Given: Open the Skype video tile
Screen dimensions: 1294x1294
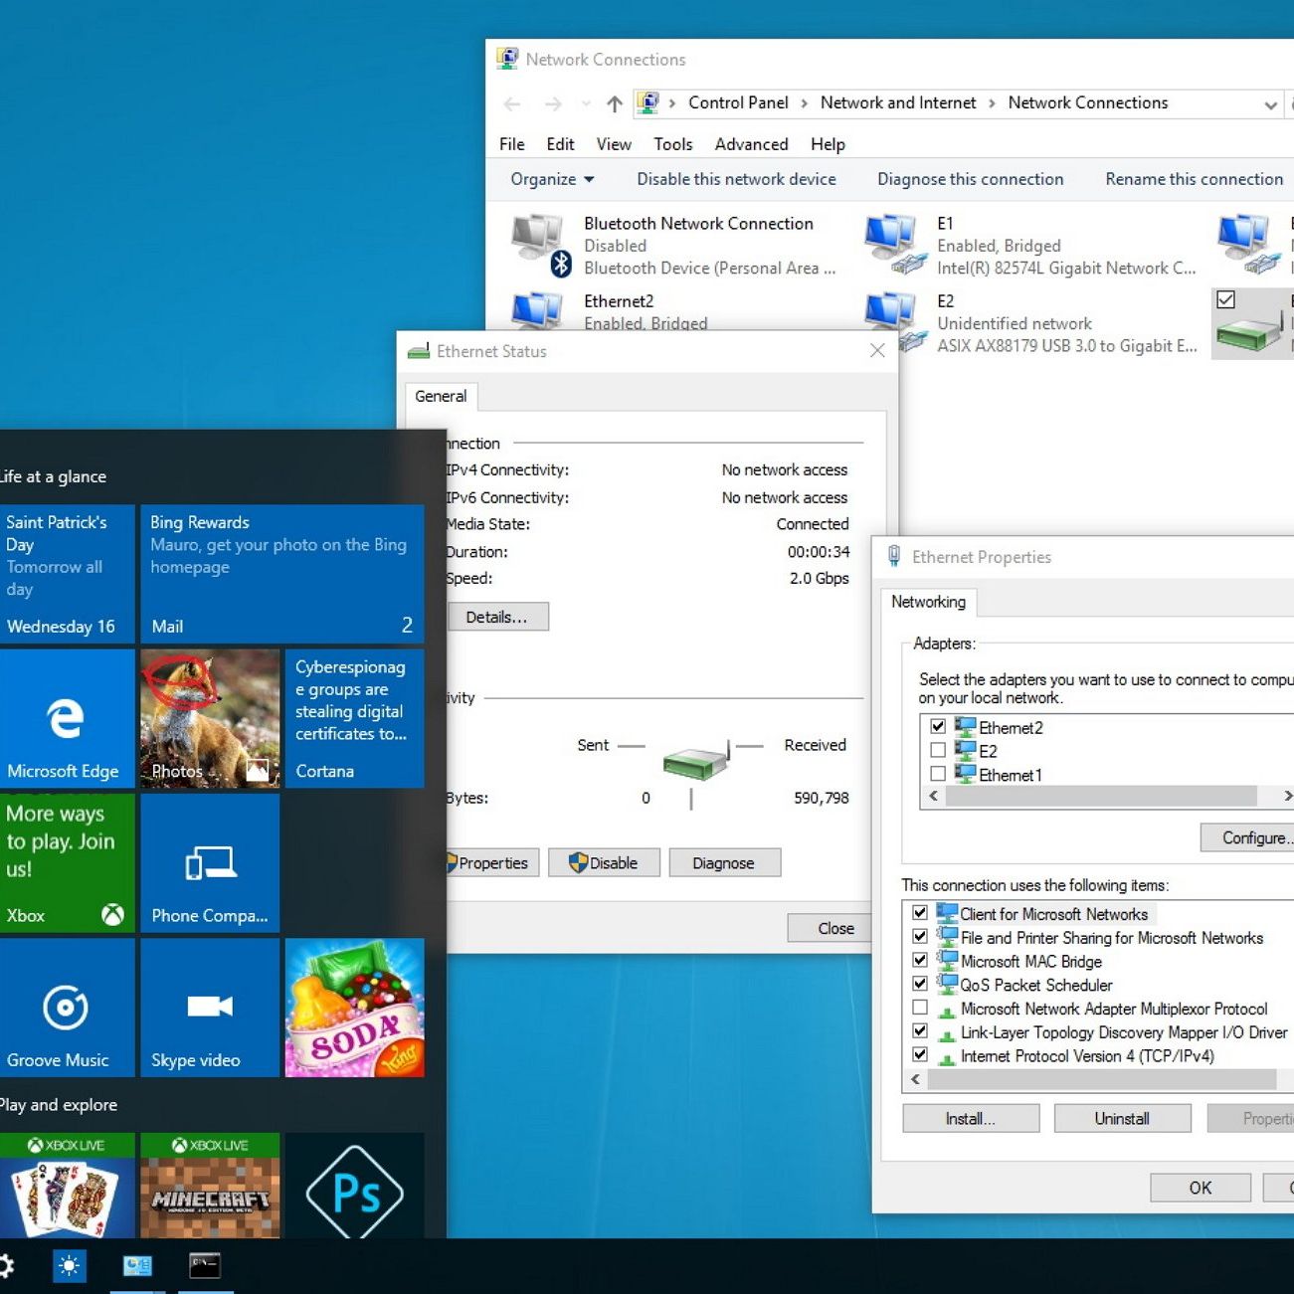Looking at the screenshot, I should point(210,1008).
